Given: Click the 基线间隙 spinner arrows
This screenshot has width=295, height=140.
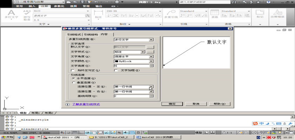Looking at the screenshot, I should (152, 96).
